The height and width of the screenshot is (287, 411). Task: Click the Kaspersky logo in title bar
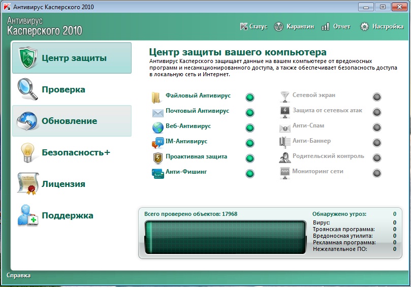tap(7, 7)
